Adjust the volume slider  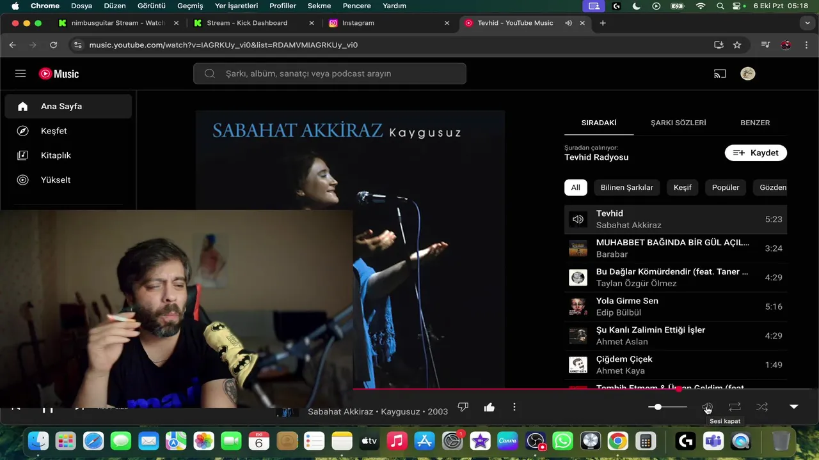coord(668,407)
